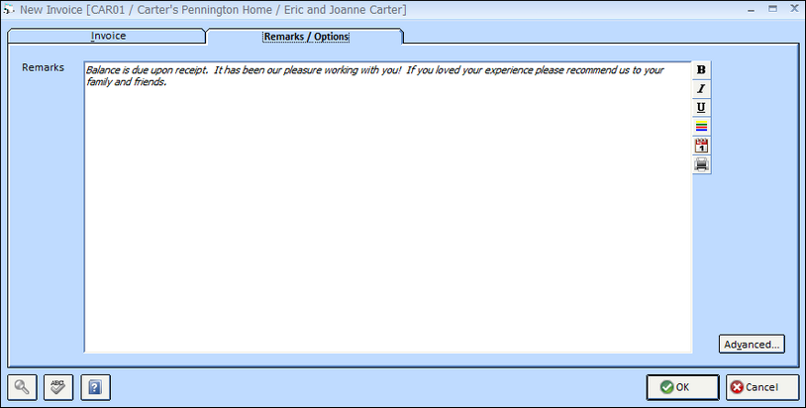This screenshot has height=408, width=806.
Task: Minimize the New Invoice window
Action: (x=751, y=9)
